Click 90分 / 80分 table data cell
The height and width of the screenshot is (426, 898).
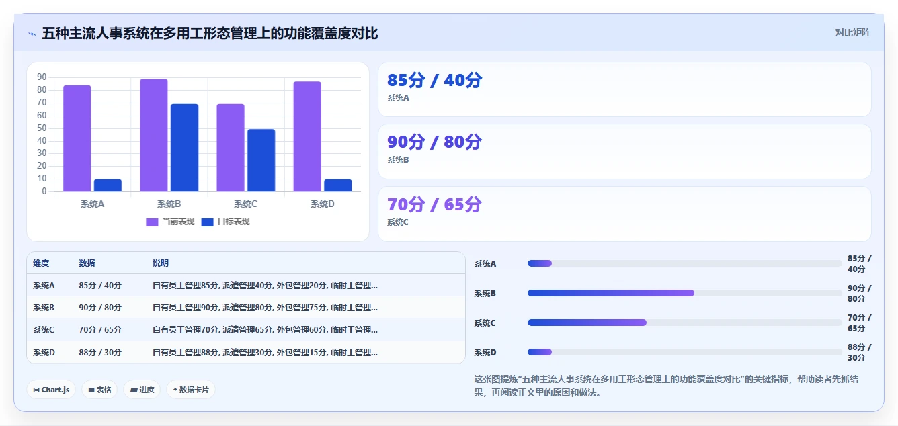[x=100, y=308]
